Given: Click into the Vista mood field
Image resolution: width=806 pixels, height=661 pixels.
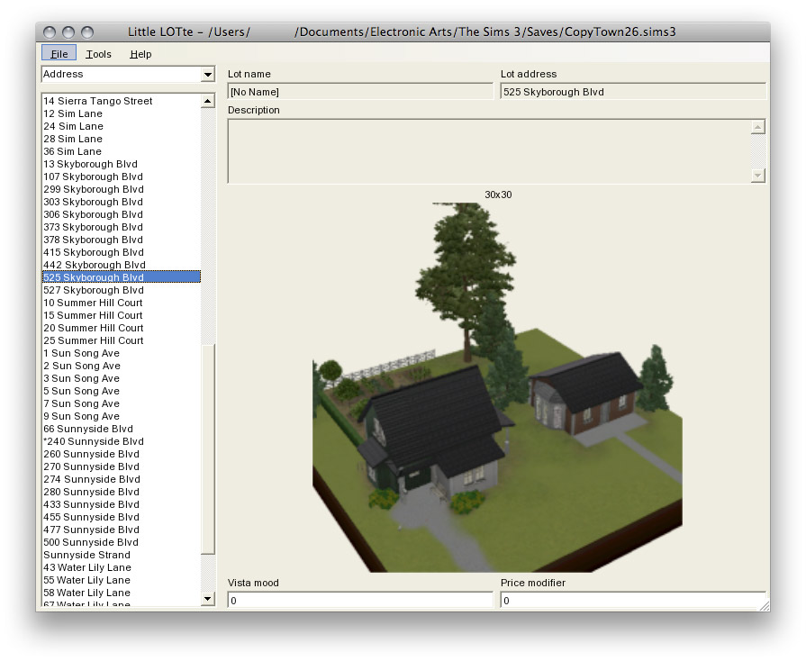Looking at the screenshot, I should pyautogui.click(x=360, y=601).
